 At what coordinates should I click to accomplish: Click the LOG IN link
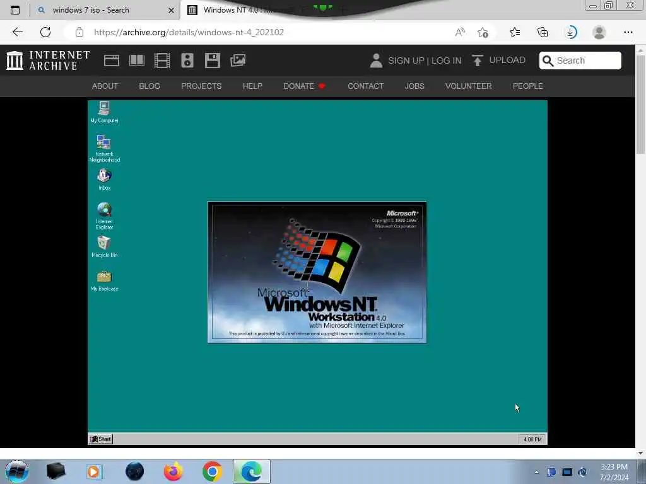[446, 60]
